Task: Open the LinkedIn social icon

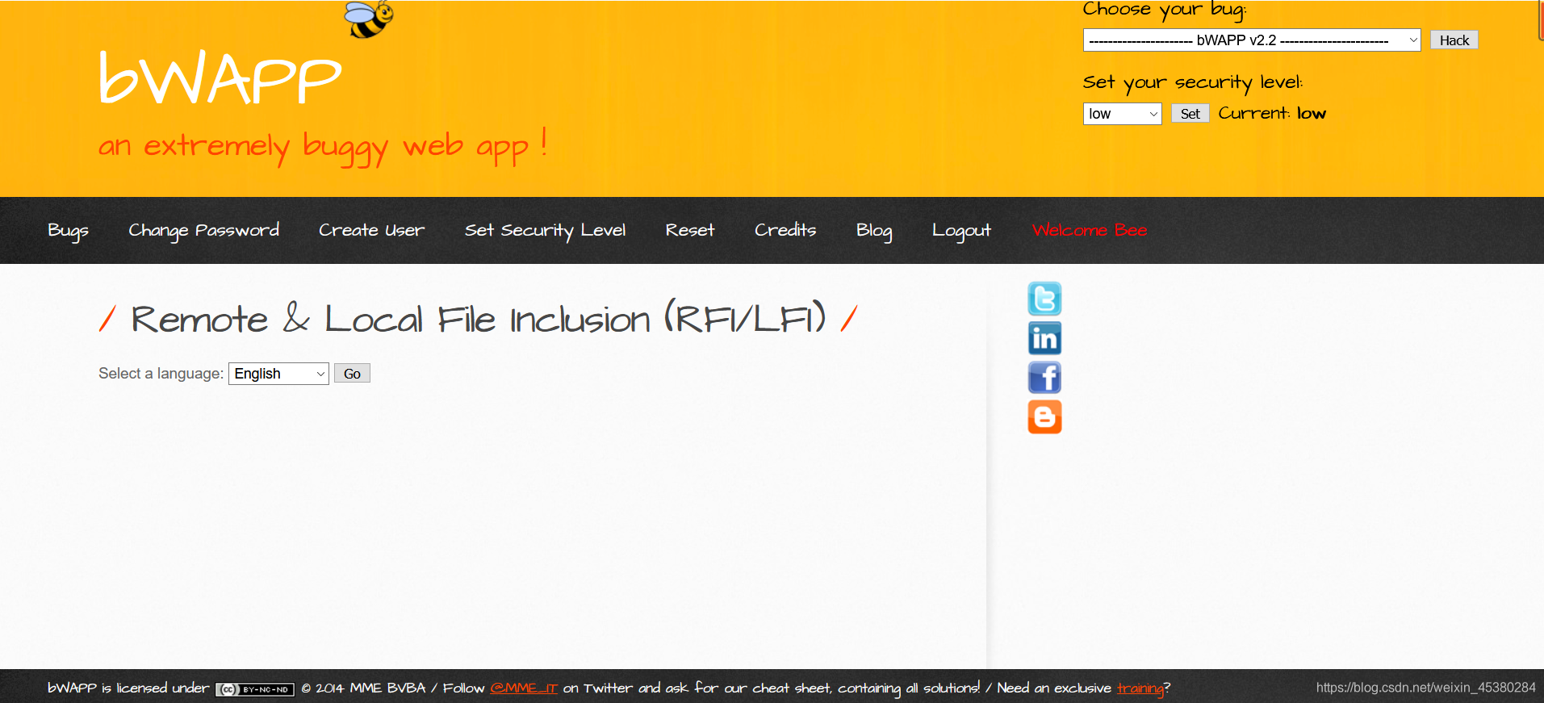Action: tap(1044, 338)
